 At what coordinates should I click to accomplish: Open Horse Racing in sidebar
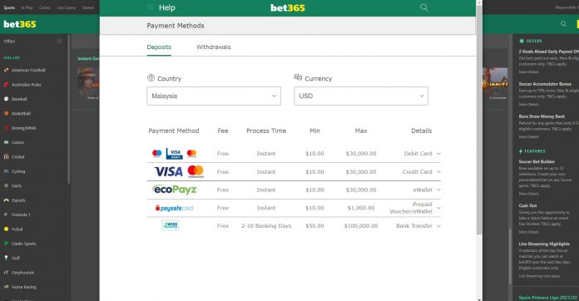[x=24, y=287]
